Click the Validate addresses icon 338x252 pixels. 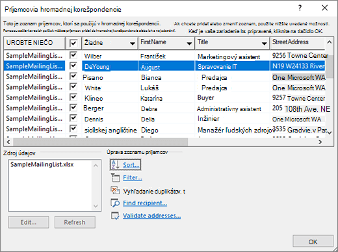coord(115,216)
